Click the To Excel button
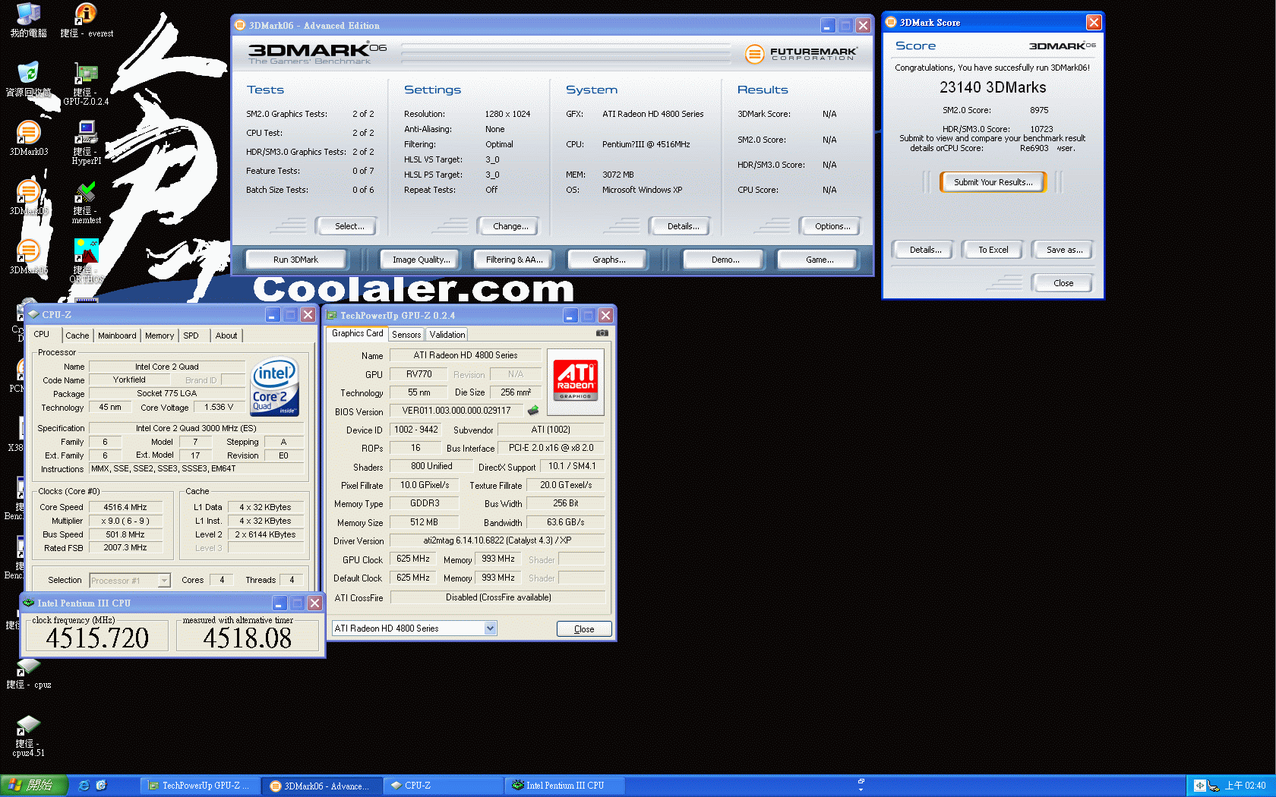1276x797 pixels. [x=993, y=250]
